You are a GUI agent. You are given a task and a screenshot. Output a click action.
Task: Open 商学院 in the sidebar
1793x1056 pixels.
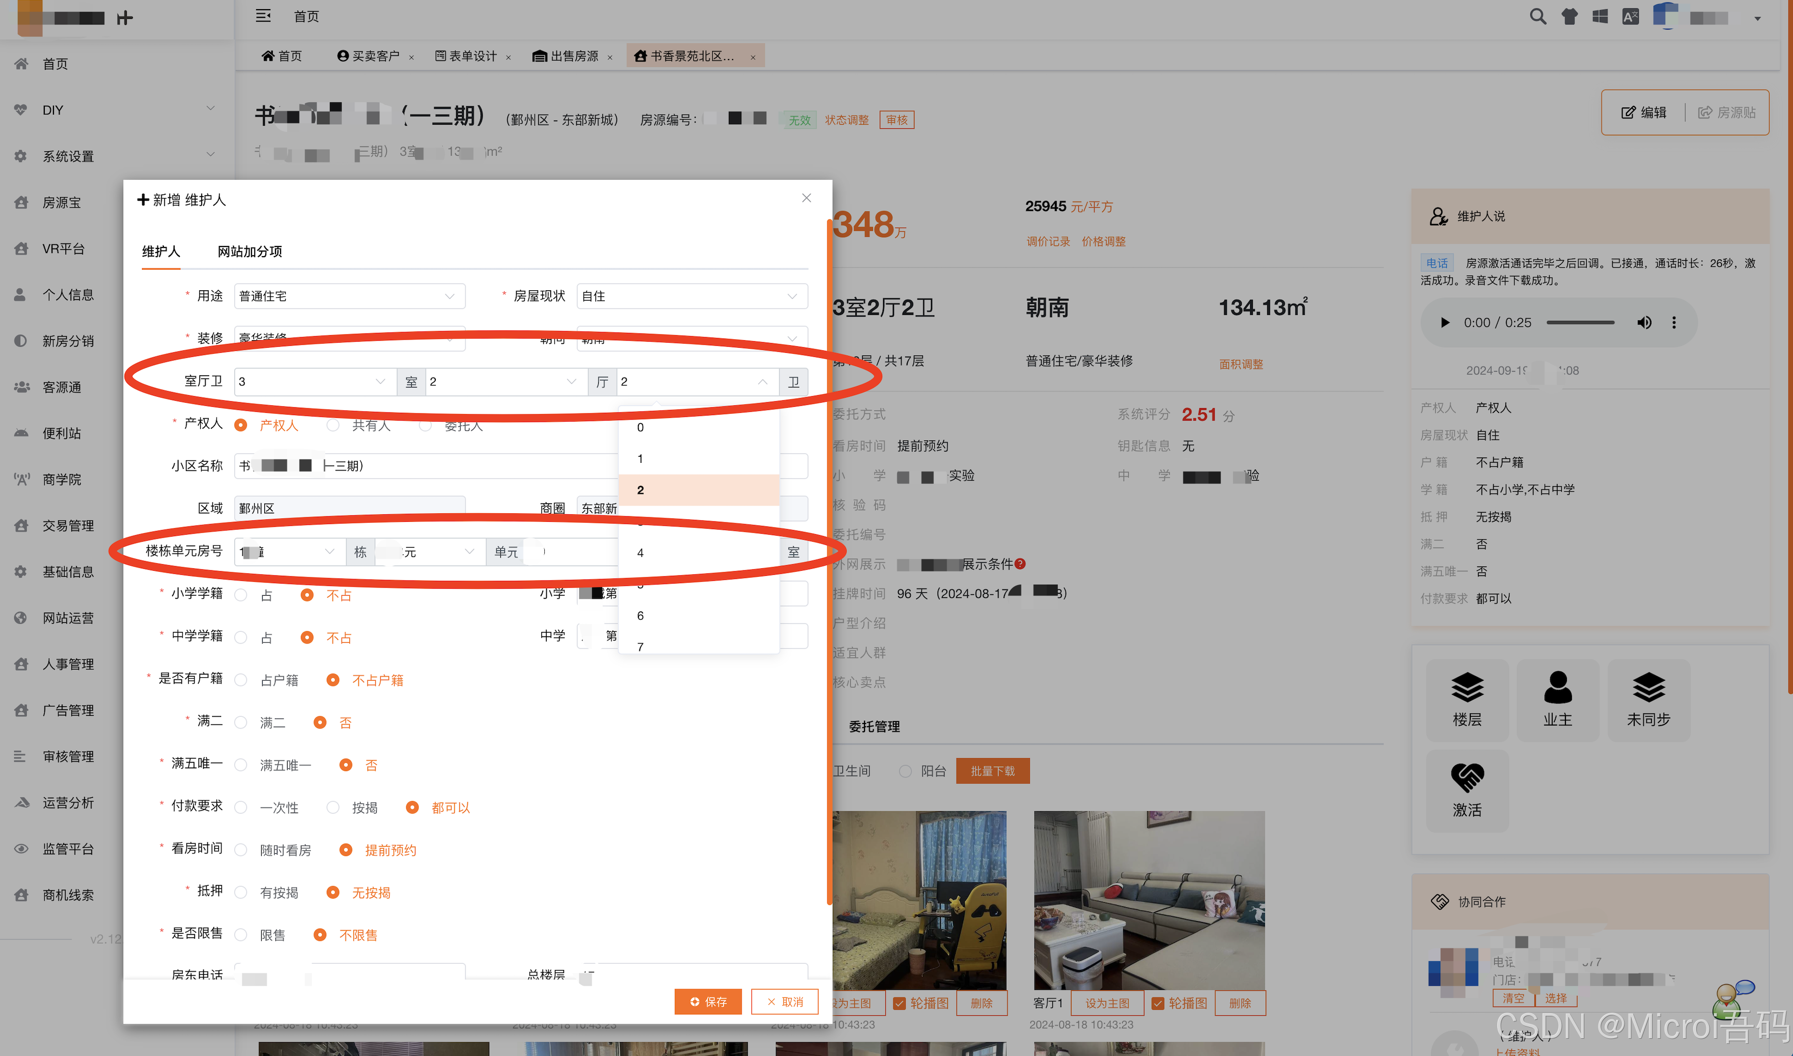61,480
